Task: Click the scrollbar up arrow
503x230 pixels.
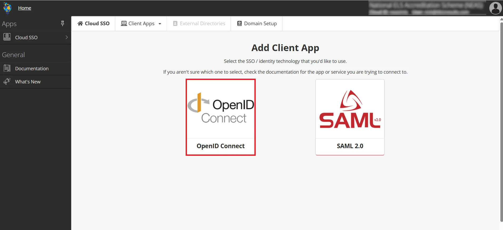Action: pyautogui.click(x=501, y=19)
